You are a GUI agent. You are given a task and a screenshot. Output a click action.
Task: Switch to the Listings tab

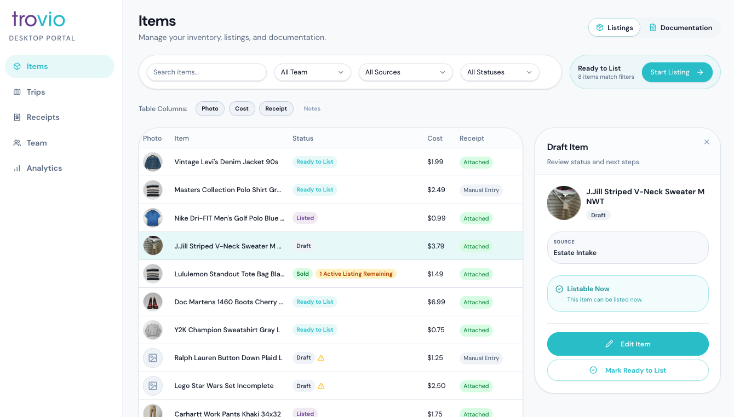(614, 28)
